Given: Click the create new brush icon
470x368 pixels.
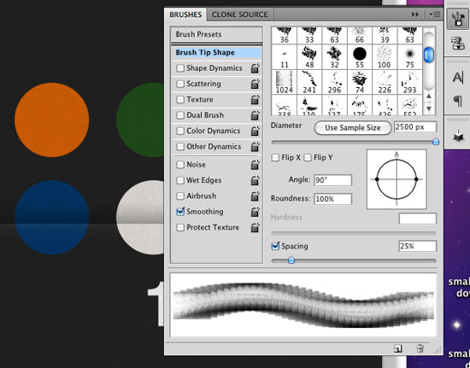Looking at the screenshot, I should click(397, 348).
